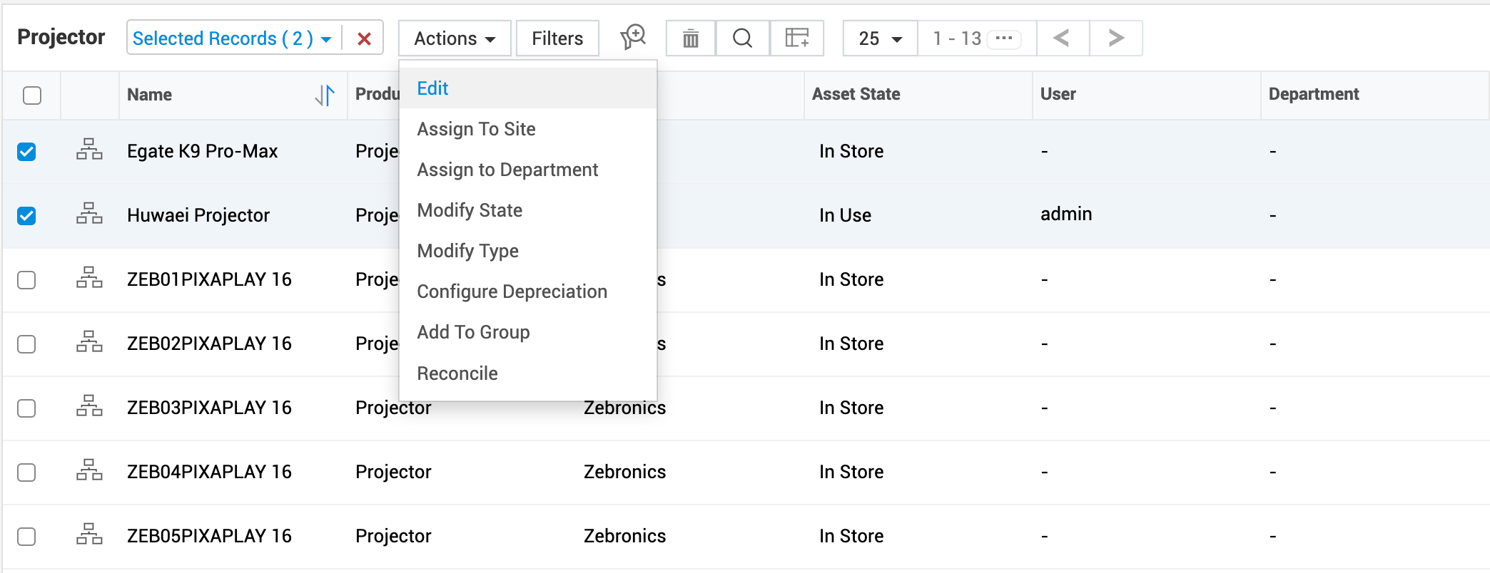Select Modify State menu option

(x=470, y=210)
